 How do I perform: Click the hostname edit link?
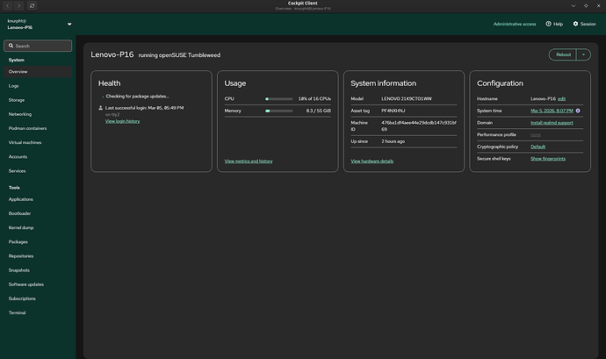point(561,99)
